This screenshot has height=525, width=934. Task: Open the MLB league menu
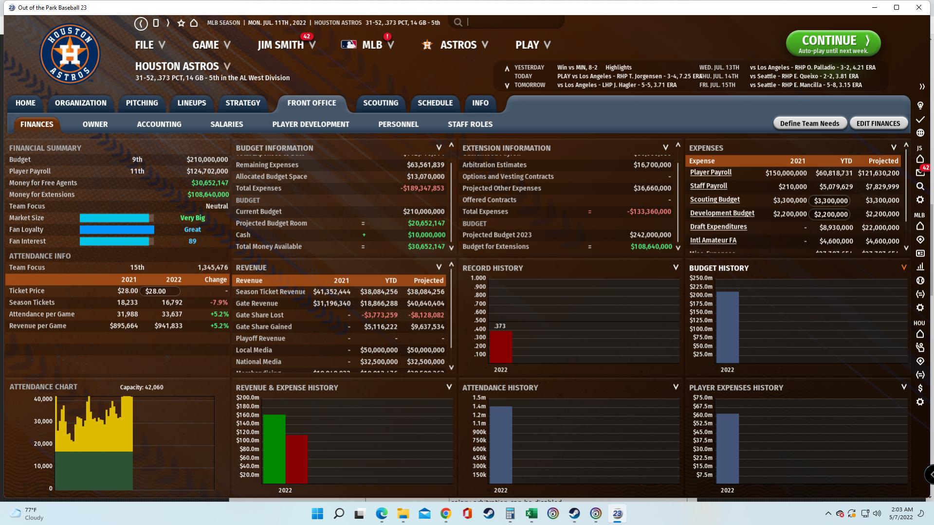point(368,45)
